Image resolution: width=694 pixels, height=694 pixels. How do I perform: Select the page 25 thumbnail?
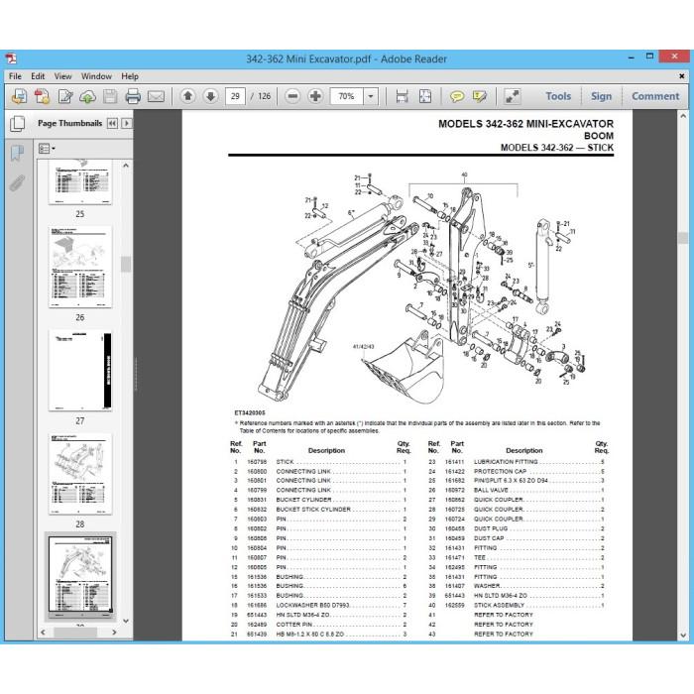pyautogui.click(x=80, y=181)
